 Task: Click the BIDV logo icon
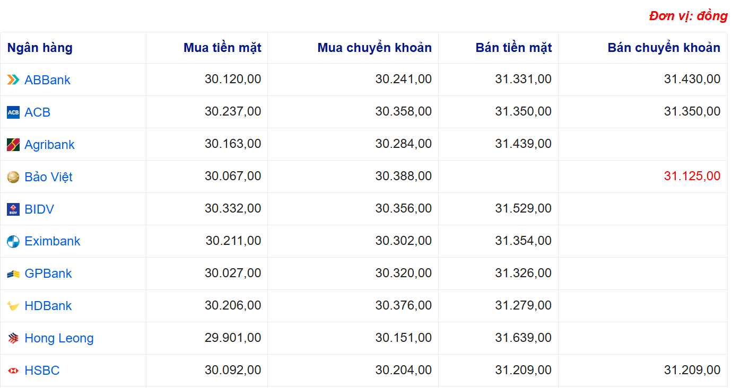13,209
